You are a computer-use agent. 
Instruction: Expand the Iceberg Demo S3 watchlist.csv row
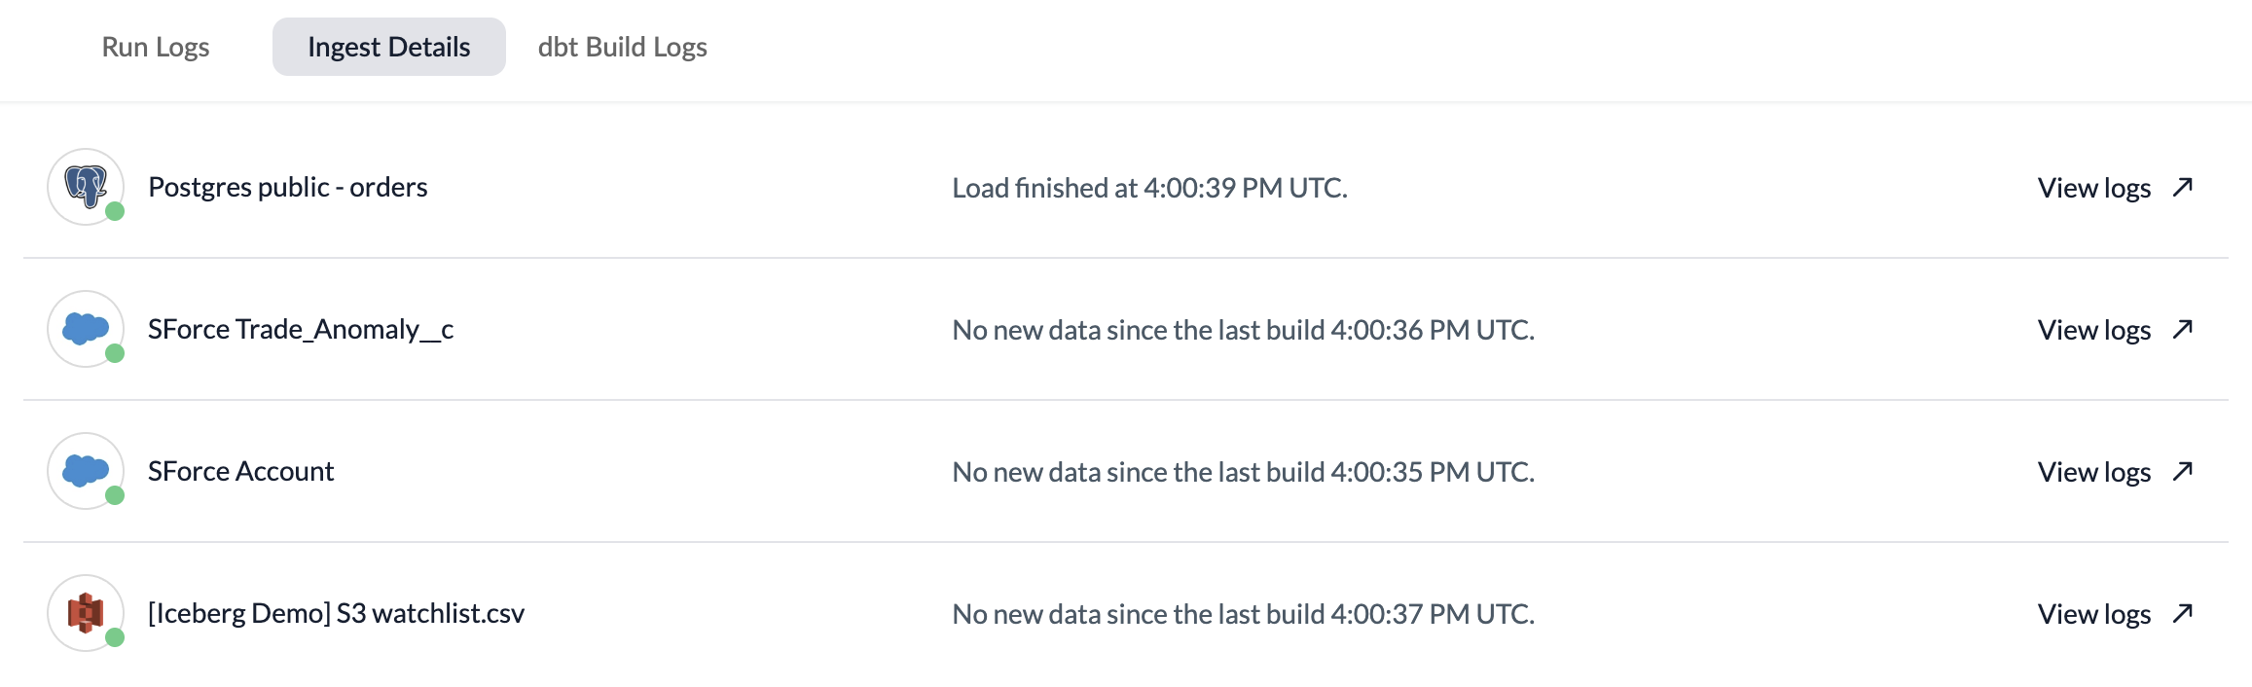(681, 613)
